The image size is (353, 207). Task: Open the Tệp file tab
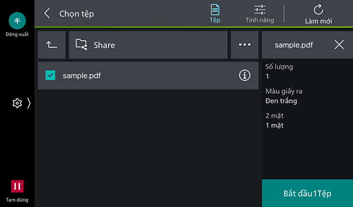(215, 14)
